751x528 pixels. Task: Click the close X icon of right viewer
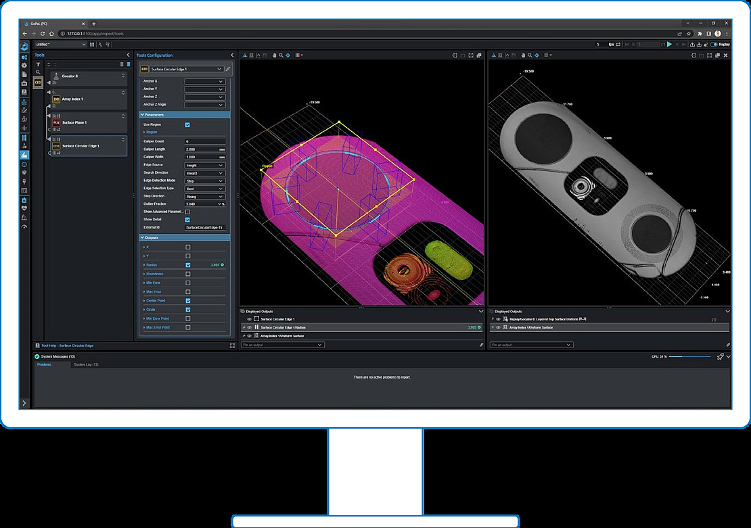click(725, 55)
